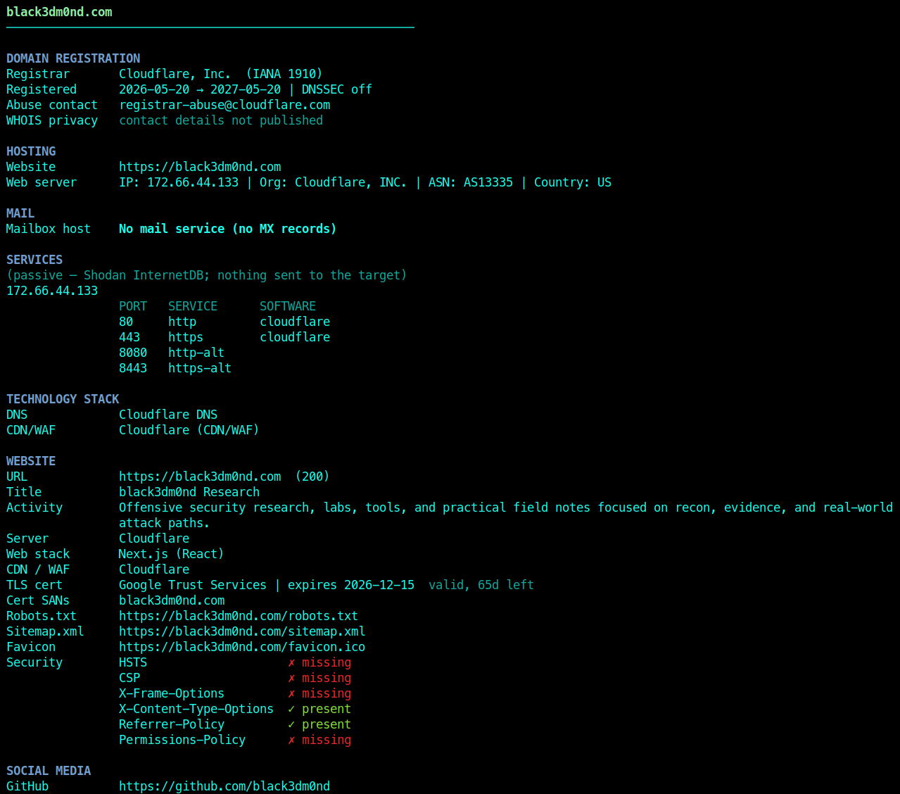
Task: Select the Web stack value 'Next.js (React)'
Action: click(172, 554)
